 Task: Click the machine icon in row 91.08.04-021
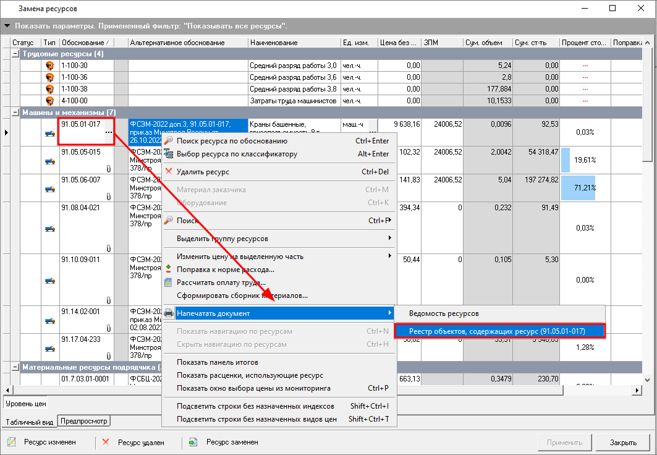point(50,229)
